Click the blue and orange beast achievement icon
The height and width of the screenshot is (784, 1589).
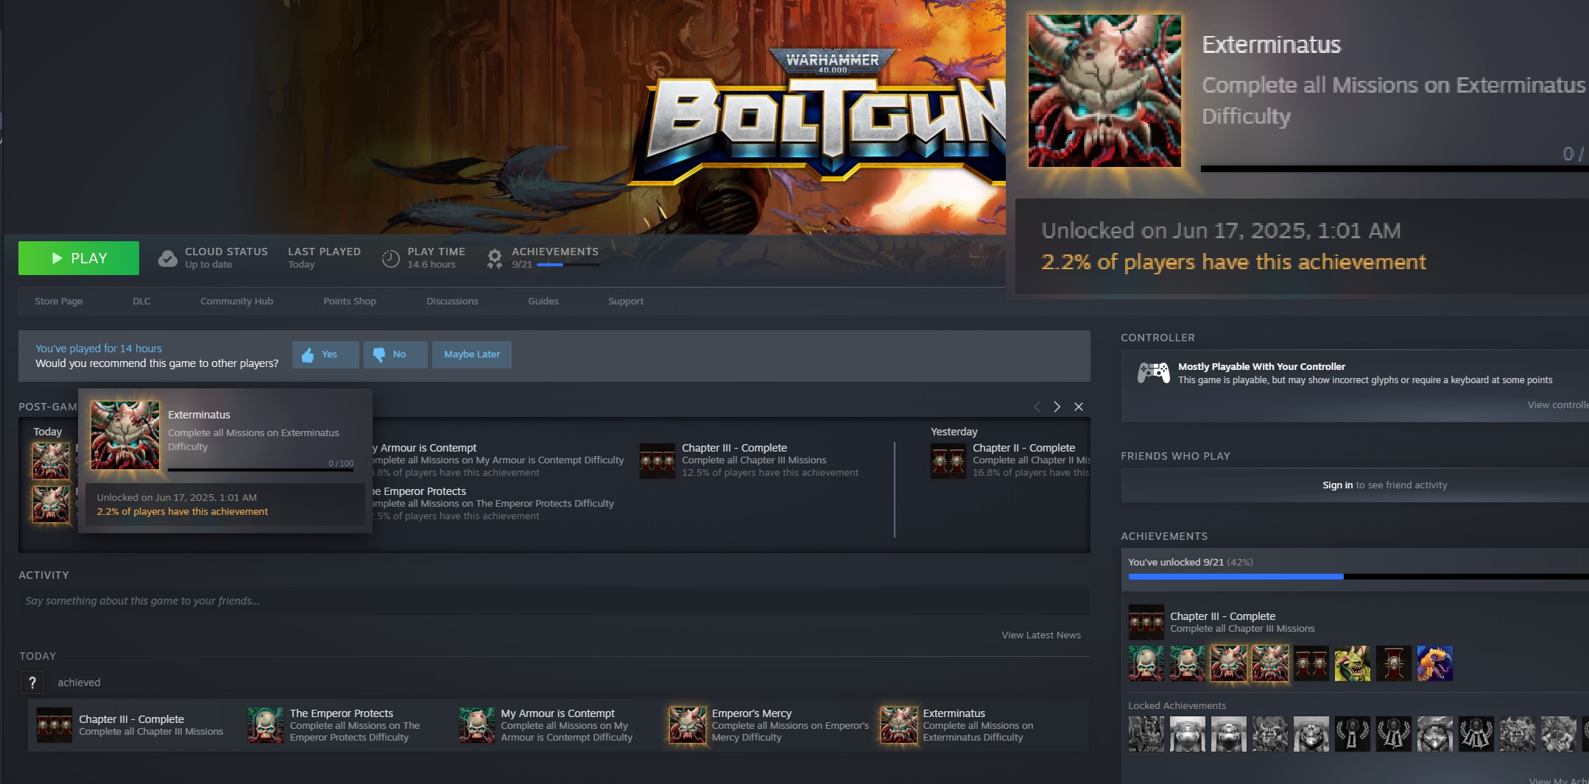tap(1435, 663)
